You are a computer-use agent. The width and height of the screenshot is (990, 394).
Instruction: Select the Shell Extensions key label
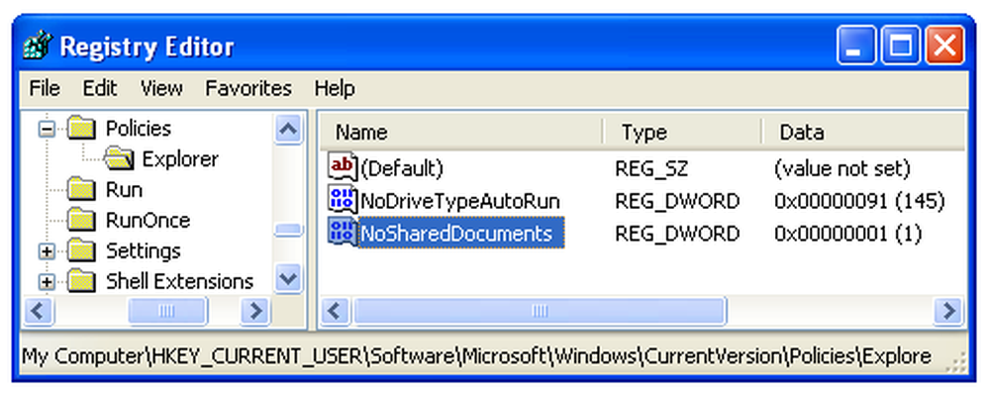[179, 281]
